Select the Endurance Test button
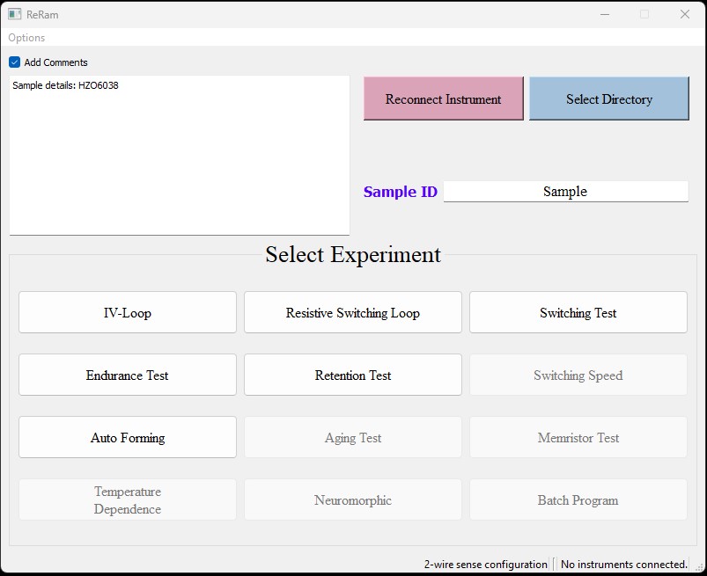 (x=128, y=375)
